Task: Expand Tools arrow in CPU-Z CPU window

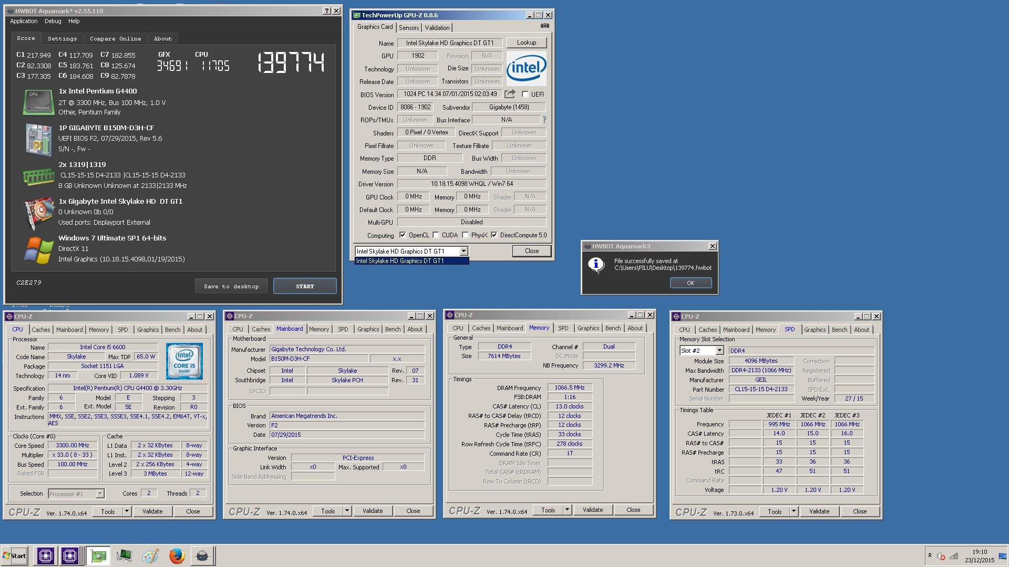Action: pos(127,511)
